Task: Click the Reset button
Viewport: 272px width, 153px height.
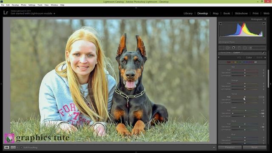Action: [x=254, y=147]
